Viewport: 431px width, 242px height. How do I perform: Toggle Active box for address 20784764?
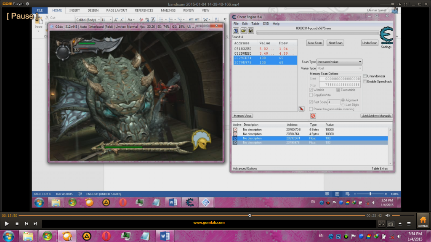click(x=235, y=134)
